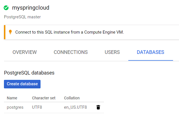
Task: Open the OVERVIEW tab
Action: (x=25, y=52)
